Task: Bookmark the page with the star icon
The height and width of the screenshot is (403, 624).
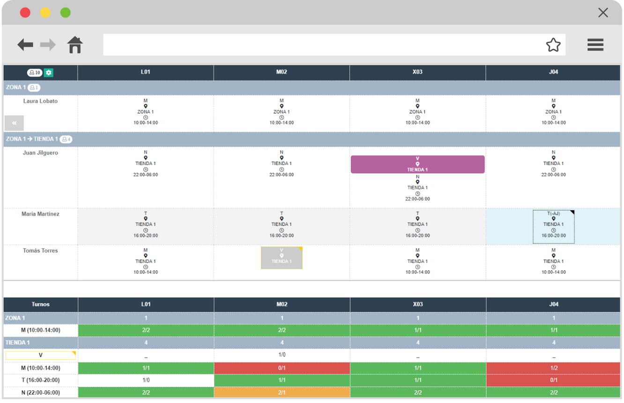Action: 553,45
